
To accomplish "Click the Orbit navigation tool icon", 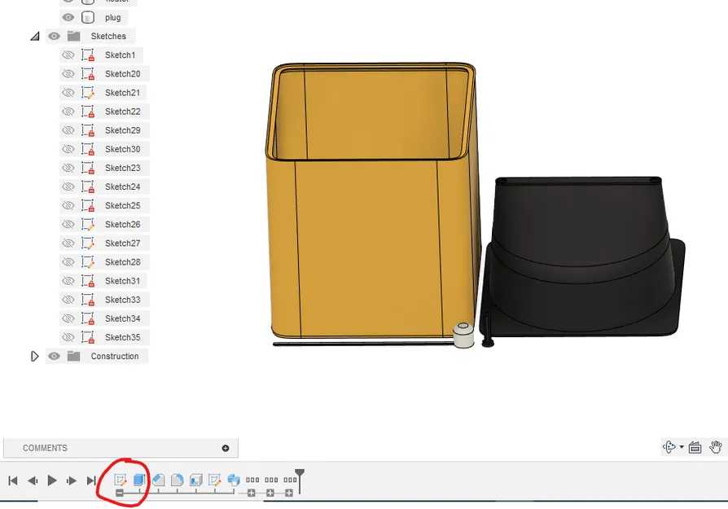I will [x=669, y=447].
